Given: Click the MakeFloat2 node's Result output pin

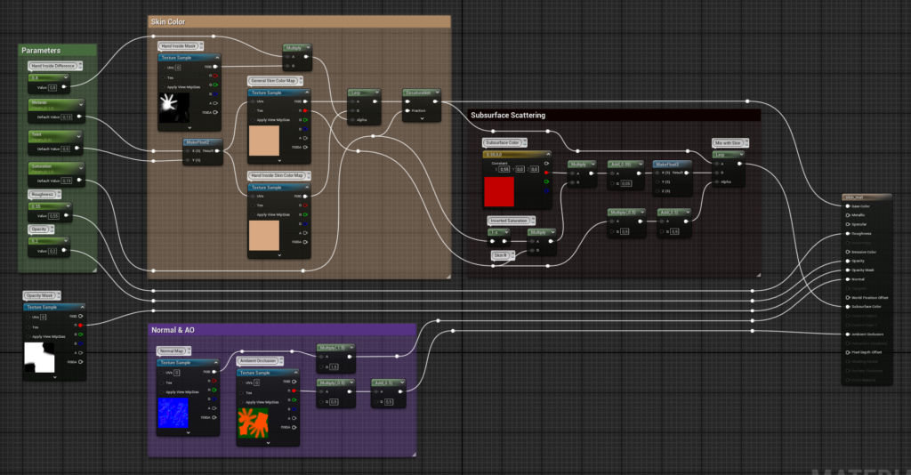Looking at the screenshot, I should (x=215, y=151).
